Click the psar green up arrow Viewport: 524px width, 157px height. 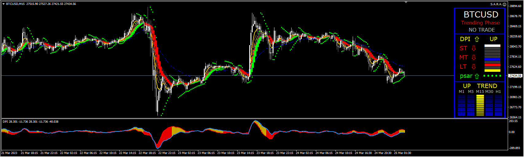tap(477, 76)
